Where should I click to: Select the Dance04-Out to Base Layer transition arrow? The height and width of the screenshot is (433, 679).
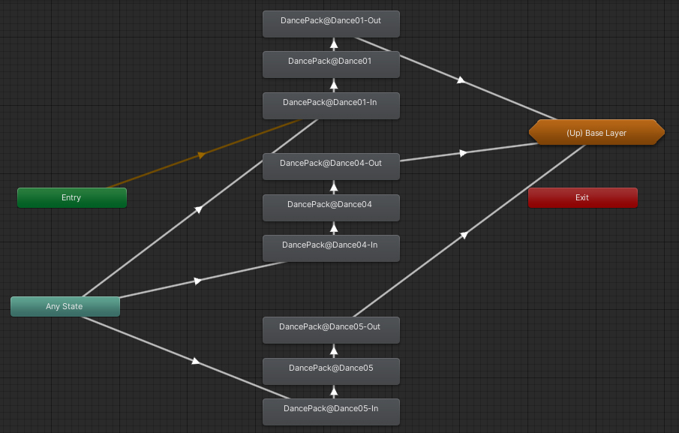pyautogui.click(x=463, y=152)
